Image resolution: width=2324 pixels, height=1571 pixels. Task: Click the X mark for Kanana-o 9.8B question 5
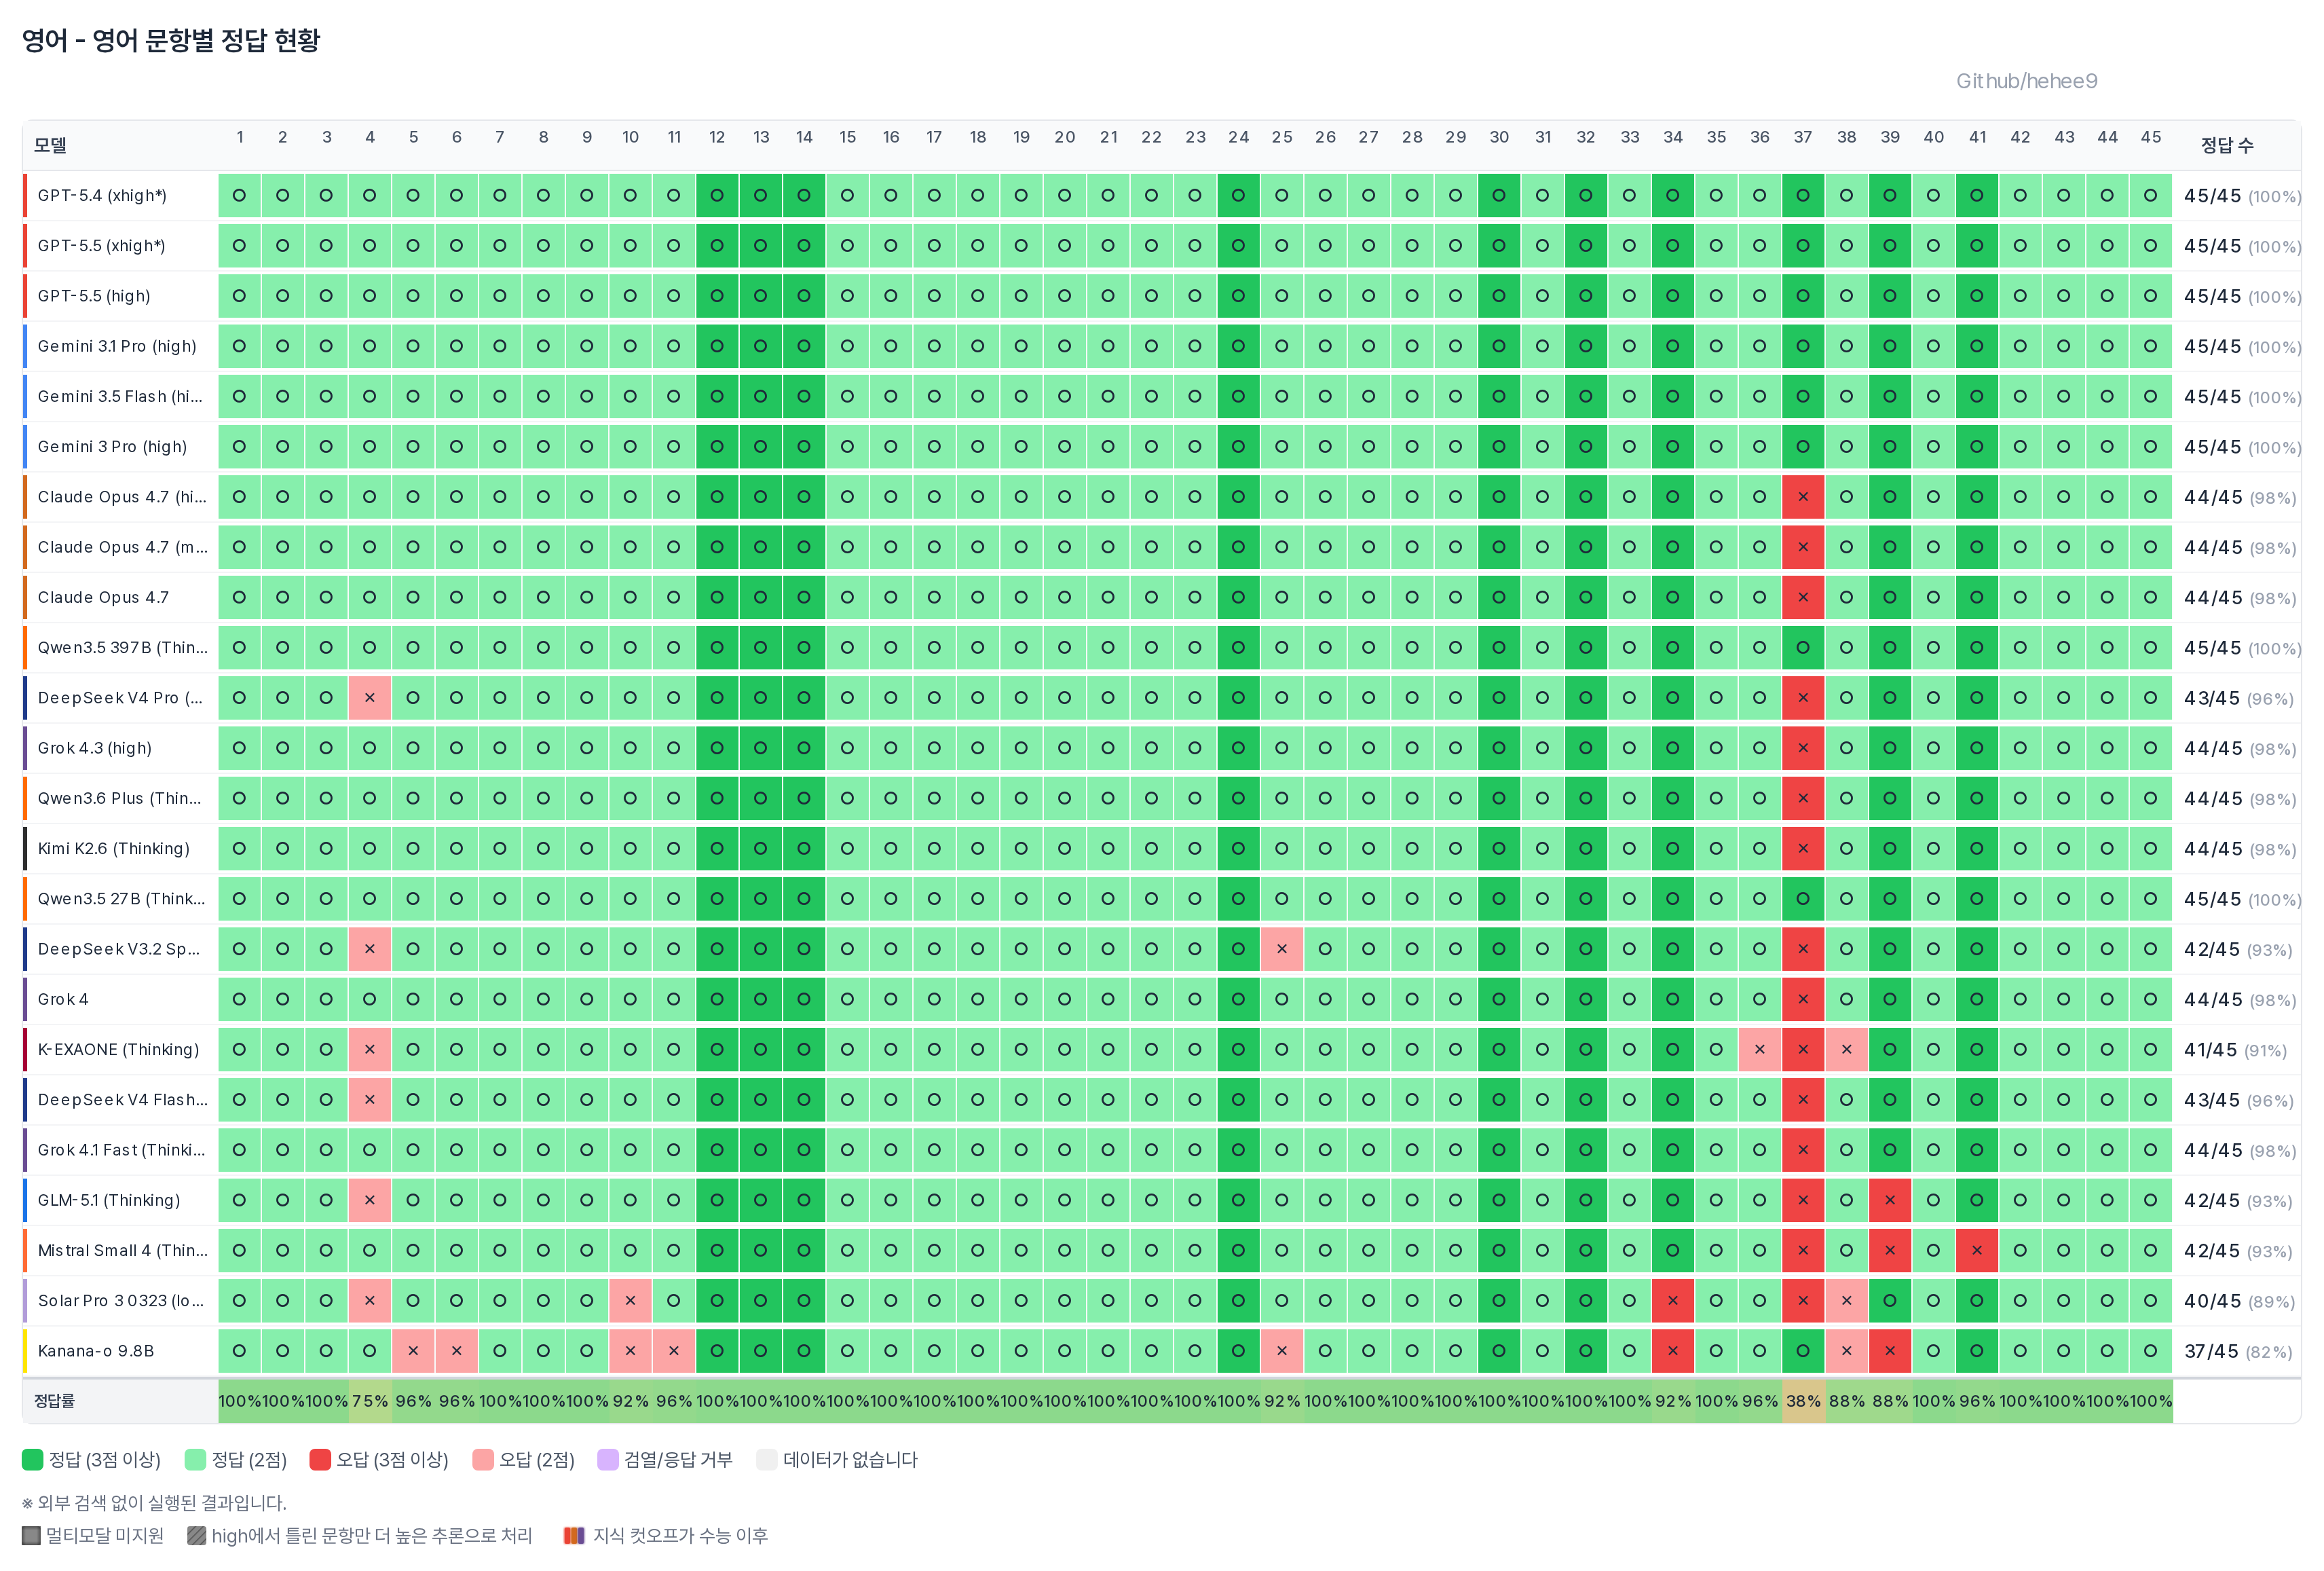pyautogui.click(x=413, y=1351)
